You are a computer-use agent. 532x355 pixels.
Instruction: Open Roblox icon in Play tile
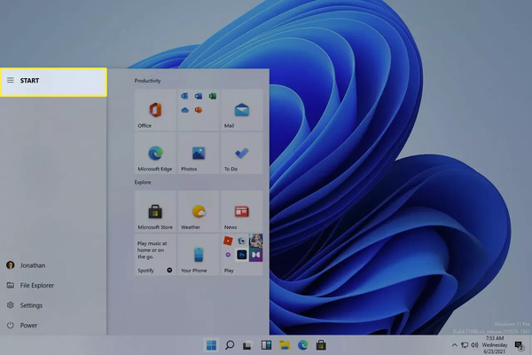click(228, 241)
